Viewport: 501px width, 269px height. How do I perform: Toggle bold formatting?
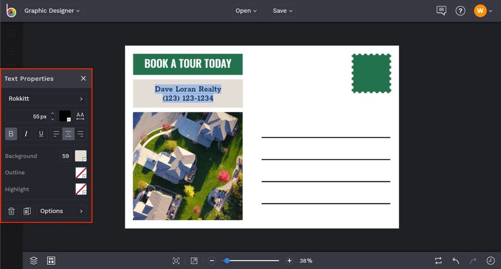coord(11,134)
